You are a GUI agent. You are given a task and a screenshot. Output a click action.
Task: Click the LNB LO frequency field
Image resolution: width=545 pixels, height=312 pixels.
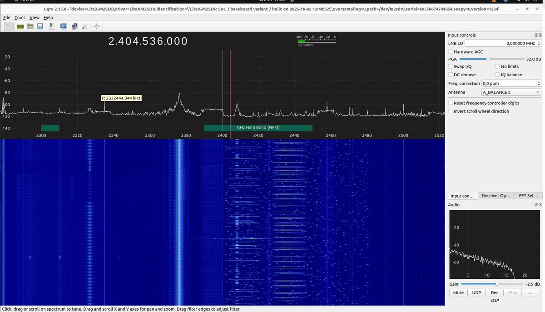coord(500,43)
